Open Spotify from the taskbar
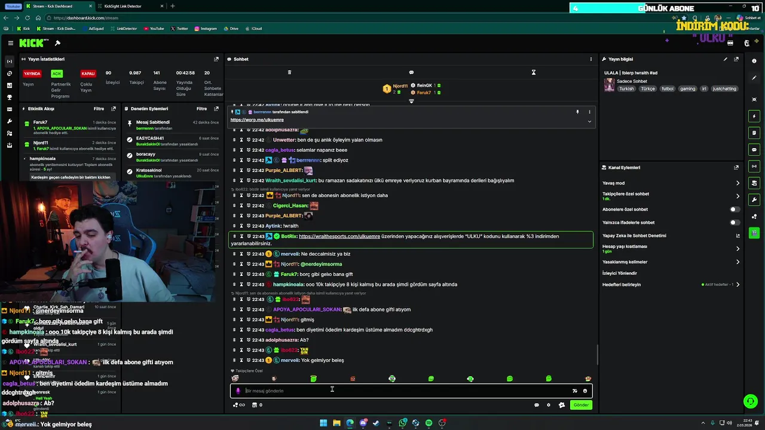The image size is (765, 430). pos(429,423)
